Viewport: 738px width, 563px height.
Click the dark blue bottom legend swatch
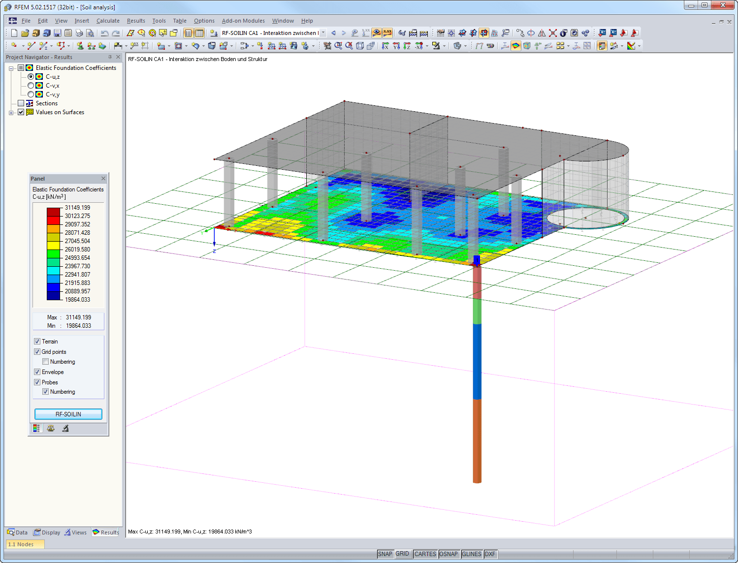coord(53,295)
